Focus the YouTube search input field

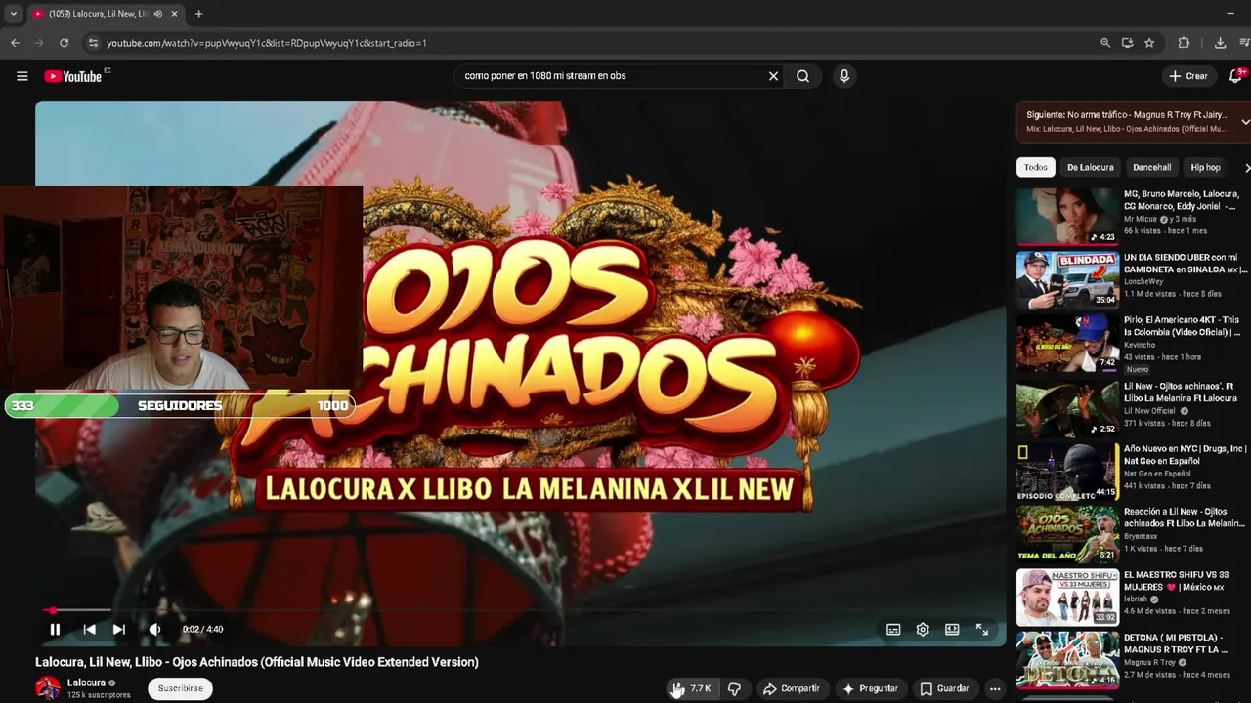[x=611, y=76]
